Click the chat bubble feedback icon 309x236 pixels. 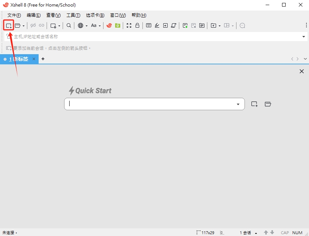click(242, 25)
